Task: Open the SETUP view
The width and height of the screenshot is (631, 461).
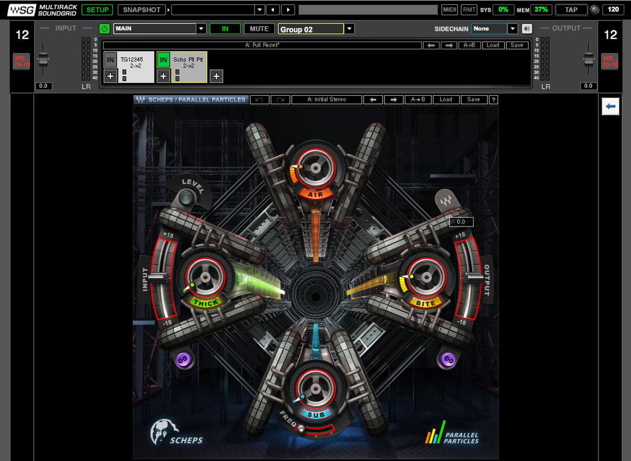Action: click(97, 9)
